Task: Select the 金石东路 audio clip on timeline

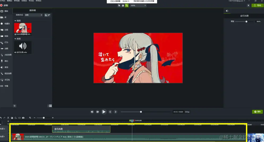Action: 81,129
